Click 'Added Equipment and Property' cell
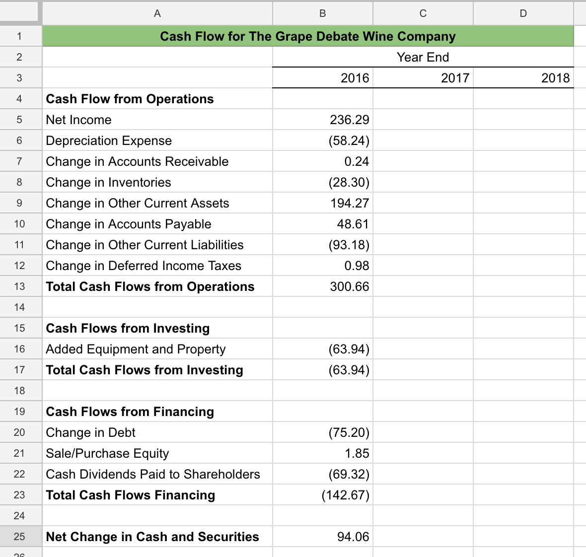Screen dimensions: 586x557 [x=157, y=349]
